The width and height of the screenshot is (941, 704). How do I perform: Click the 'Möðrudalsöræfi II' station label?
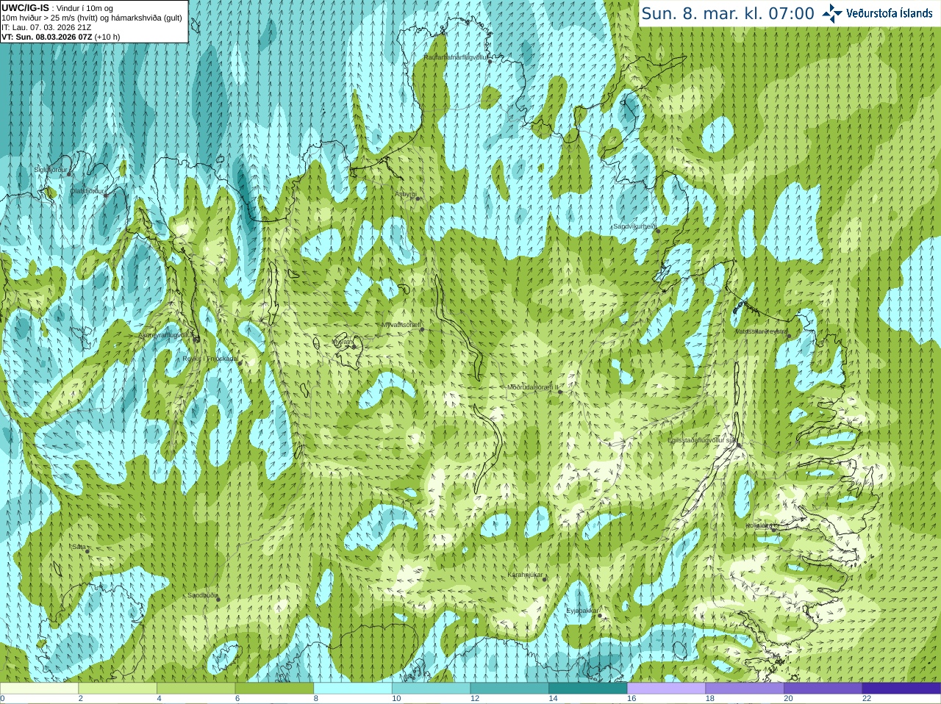534,387
